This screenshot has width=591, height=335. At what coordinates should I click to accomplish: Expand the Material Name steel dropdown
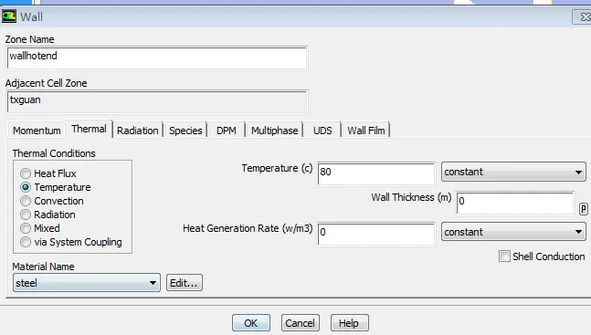[86, 283]
